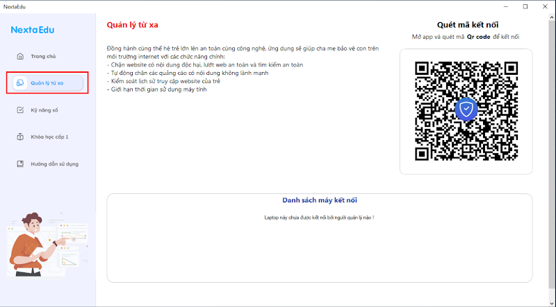Image resolution: width=556 pixels, height=307 pixels.
Task: Select Quản lý từ xa menu label
Action: tap(47, 83)
